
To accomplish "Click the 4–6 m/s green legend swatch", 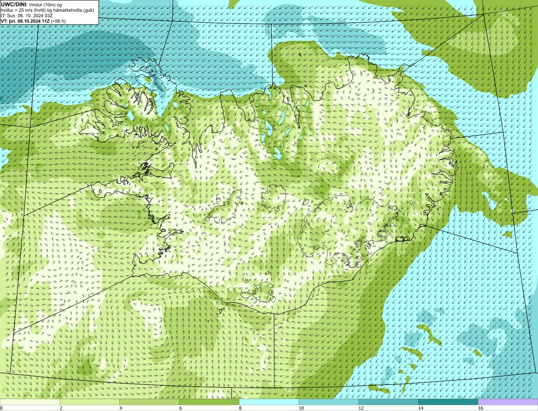I will tap(150, 402).
